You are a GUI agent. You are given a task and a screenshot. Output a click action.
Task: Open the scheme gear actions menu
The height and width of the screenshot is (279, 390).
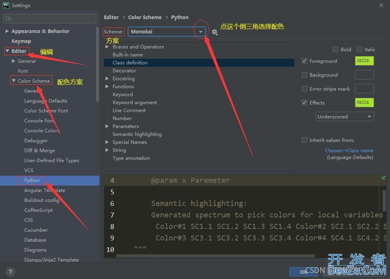pos(214,32)
